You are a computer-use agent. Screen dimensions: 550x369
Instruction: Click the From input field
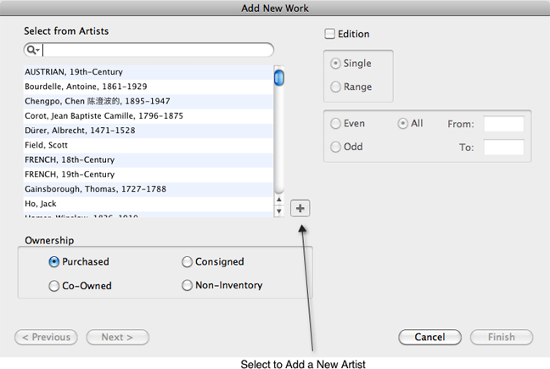(503, 125)
